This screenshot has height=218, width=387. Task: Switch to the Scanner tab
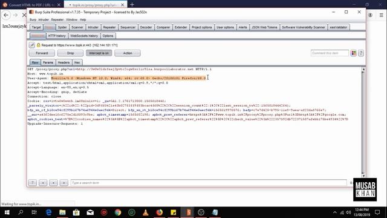tap(77, 27)
